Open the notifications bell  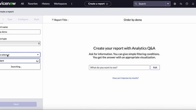coord(193,4)
